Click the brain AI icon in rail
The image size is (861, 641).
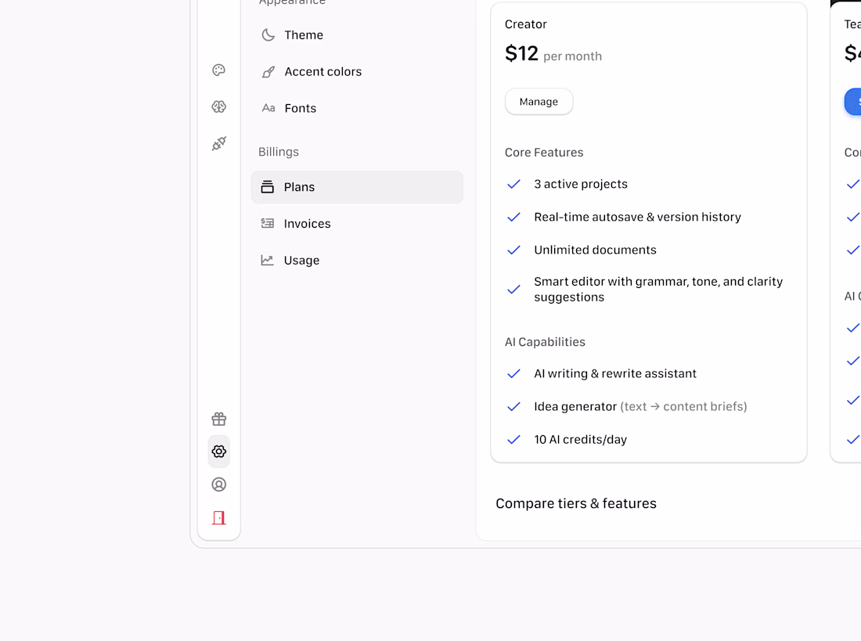coord(219,106)
